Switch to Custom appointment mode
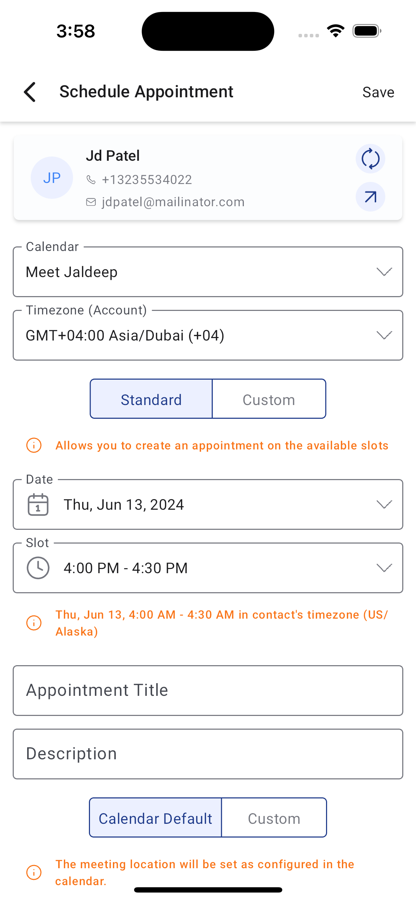The width and height of the screenshot is (416, 901). tap(269, 399)
